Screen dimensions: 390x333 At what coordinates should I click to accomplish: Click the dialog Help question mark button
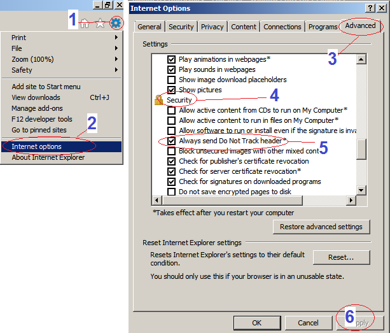click(370, 8)
